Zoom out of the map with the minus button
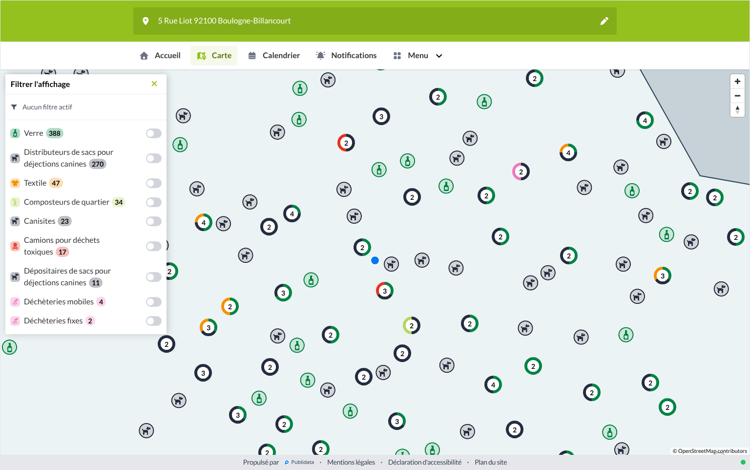The width and height of the screenshot is (750, 470). click(x=737, y=96)
